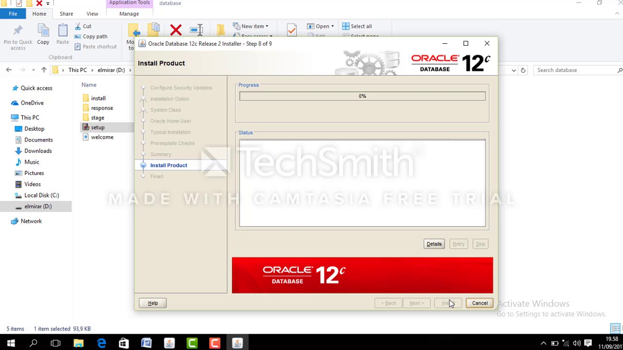Click the Help button in installer

pyautogui.click(x=153, y=303)
